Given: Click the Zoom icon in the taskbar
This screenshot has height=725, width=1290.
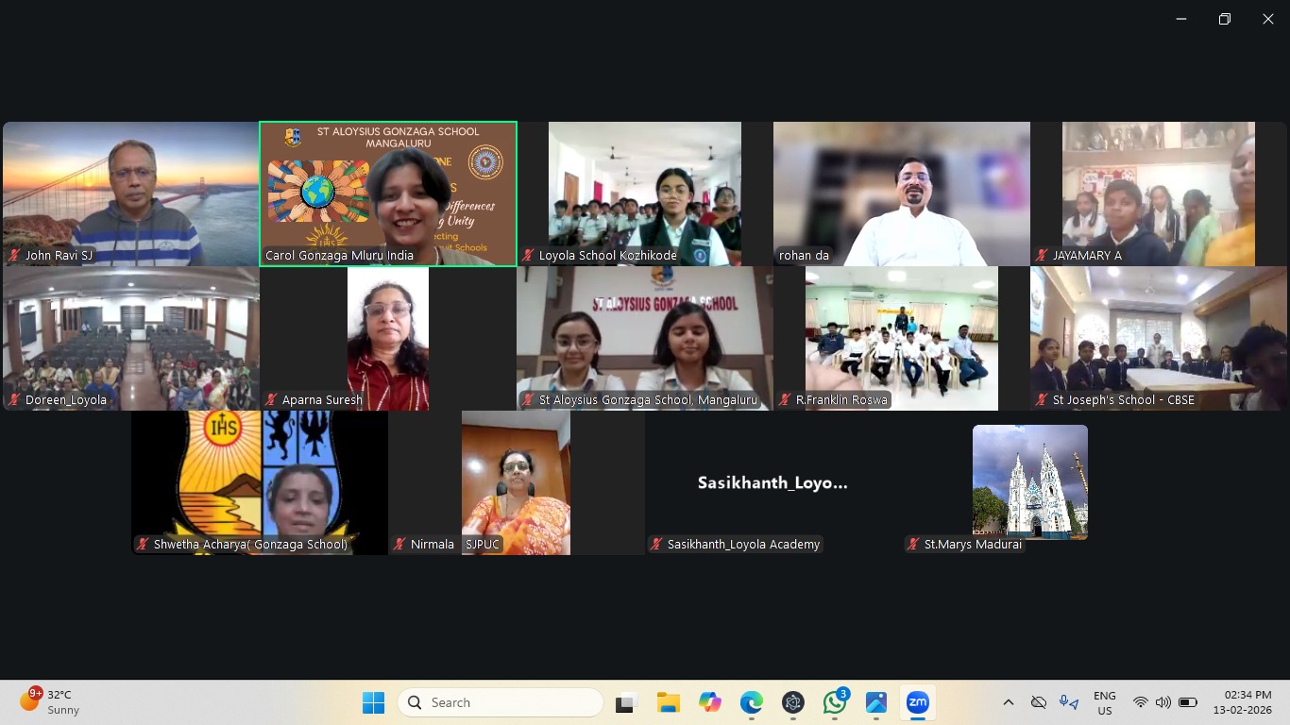Looking at the screenshot, I should pos(917,702).
